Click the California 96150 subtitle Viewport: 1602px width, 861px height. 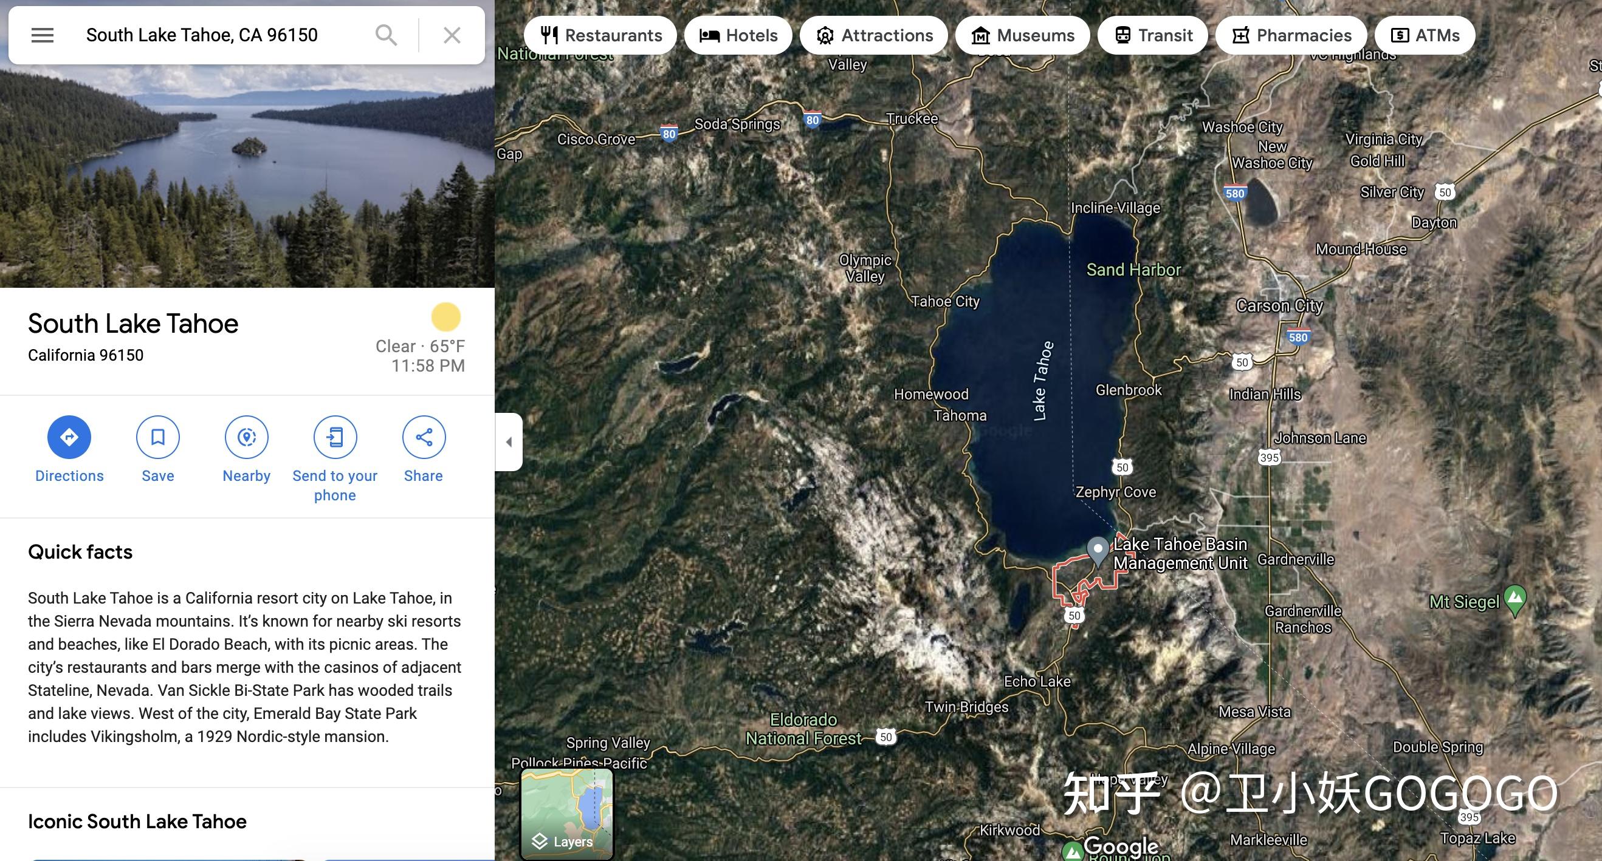click(86, 355)
